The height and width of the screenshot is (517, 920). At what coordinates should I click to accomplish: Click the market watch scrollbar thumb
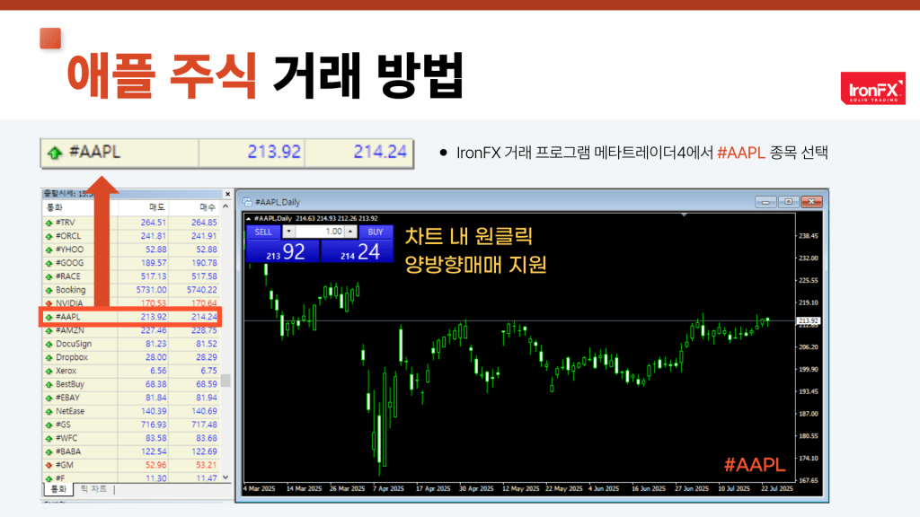tap(226, 381)
